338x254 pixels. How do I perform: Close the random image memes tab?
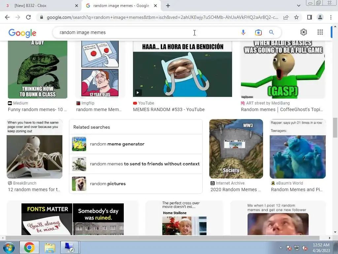155,6
